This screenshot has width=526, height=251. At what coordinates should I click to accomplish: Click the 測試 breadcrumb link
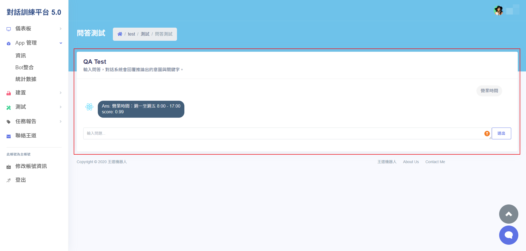click(x=145, y=34)
